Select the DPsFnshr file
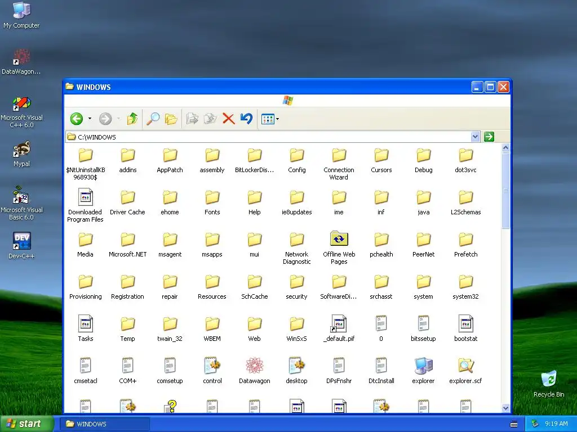577x432 pixels. (x=339, y=371)
